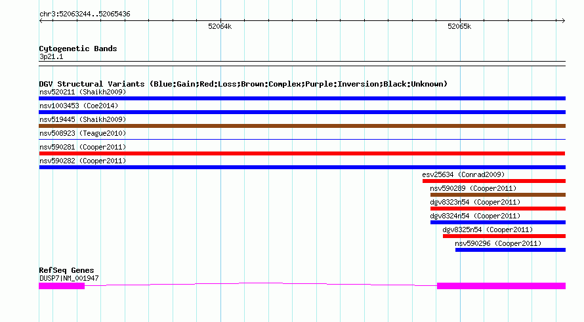
Task: Select the dgv8323n54 (Cooper2011) label
Action: pyautogui.click(x=475, y=202)
